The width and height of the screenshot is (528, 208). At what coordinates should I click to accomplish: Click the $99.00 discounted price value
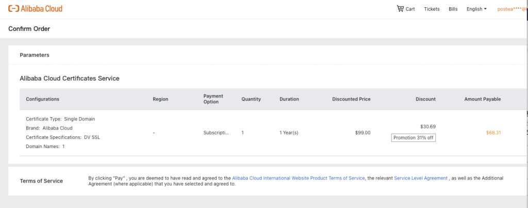click(x=363, y=133)
